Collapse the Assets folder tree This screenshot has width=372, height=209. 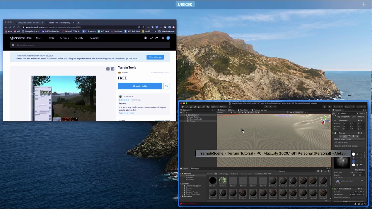point(180,184)
